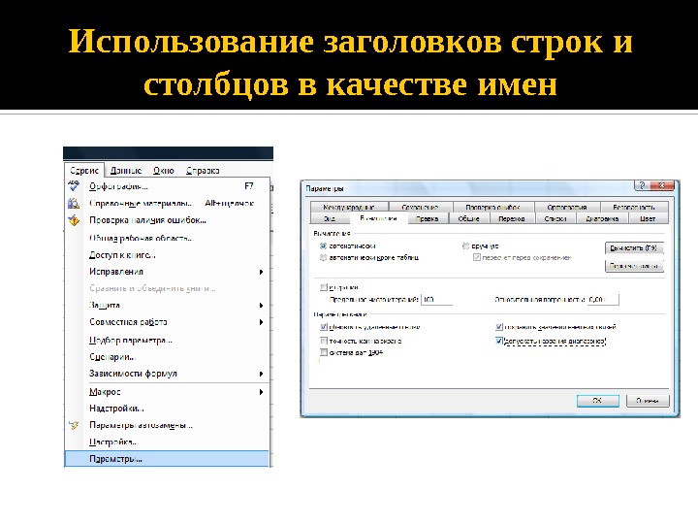Toggle обновлять удаленные ссылки checkbox
Image resolution: width=698 pixels, height=524 pixels.
(x=324, y=327)
